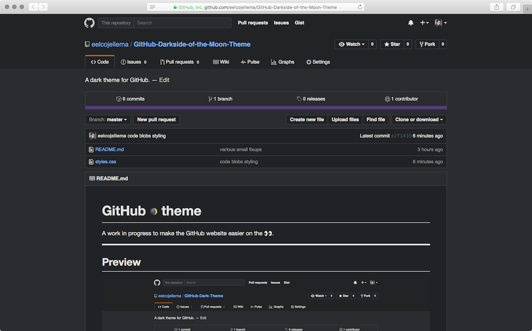This screenshot has width=532, height=331.
Task: Open the Wiki tab
Action: click(x=221, y=62)
